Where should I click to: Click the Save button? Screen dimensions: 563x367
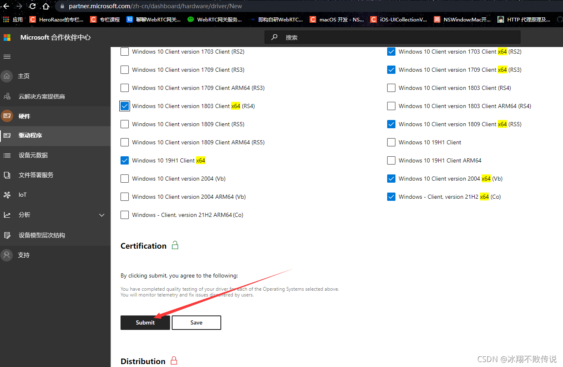pos(196,322)
